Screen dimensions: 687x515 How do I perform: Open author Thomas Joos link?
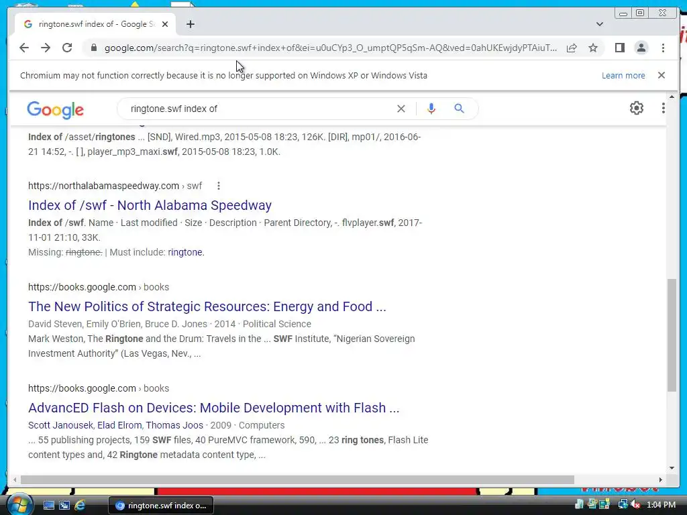(174, 425)
